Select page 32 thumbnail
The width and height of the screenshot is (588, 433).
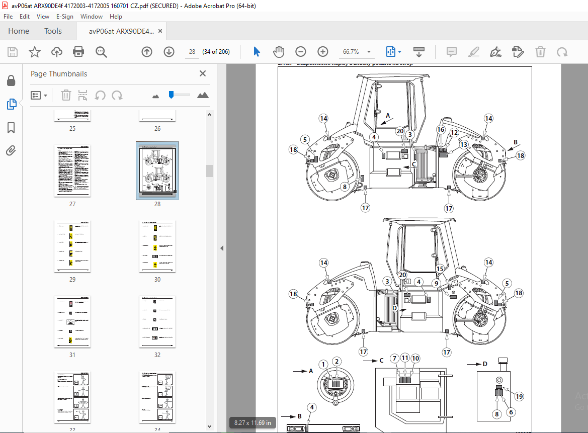[157, 322]
